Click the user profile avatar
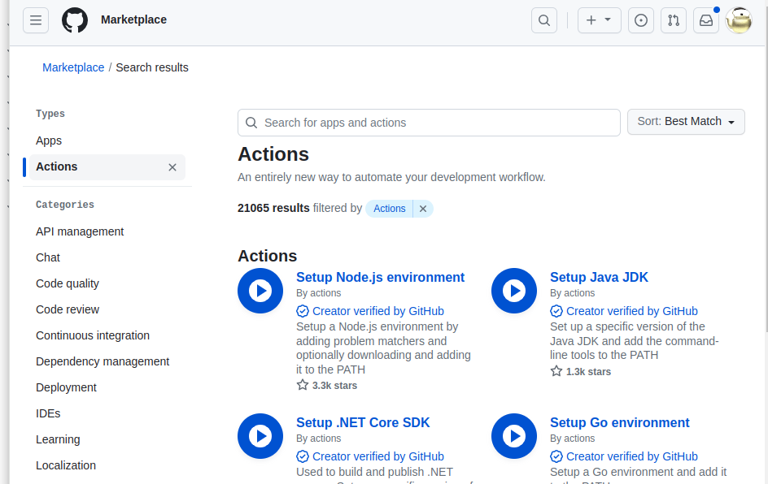The height and width of the screenshot is (484, 768). [739, 20]
